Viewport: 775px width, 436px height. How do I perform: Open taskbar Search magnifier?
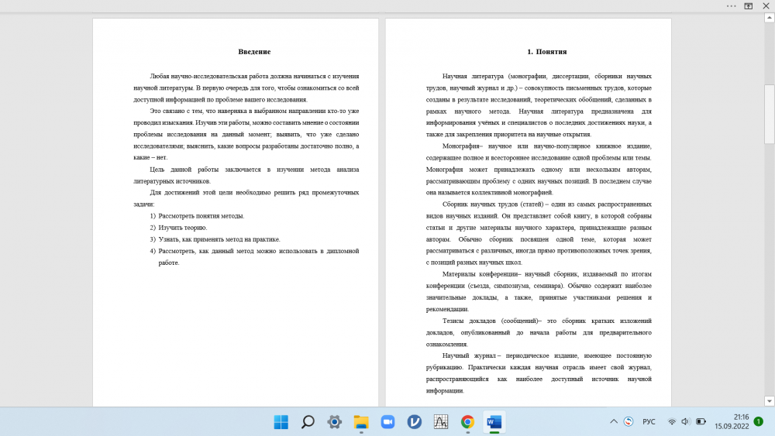308,422
